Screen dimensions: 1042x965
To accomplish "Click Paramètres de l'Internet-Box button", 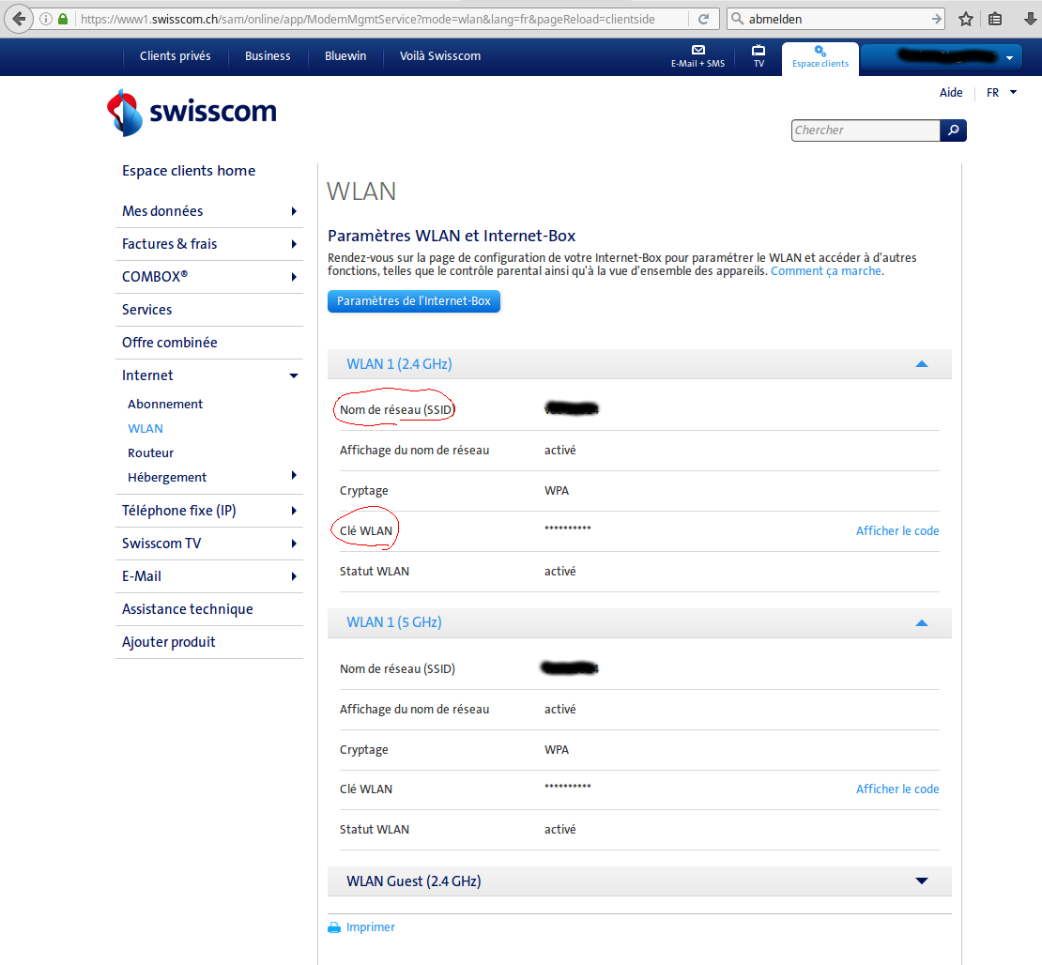I will 413,301.
